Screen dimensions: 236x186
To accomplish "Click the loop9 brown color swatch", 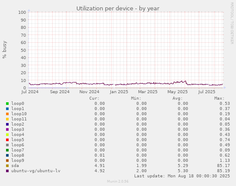I will [7, 161].
